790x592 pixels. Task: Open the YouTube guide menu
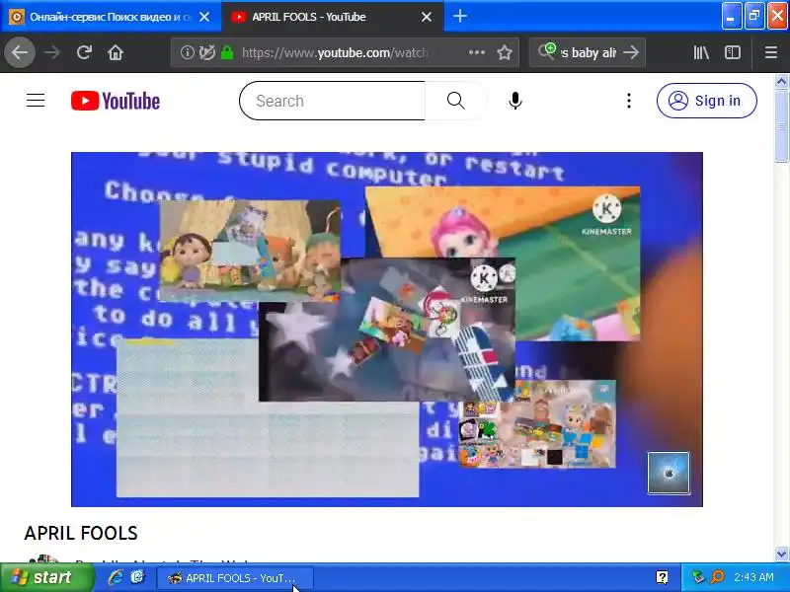click(36, 101)
